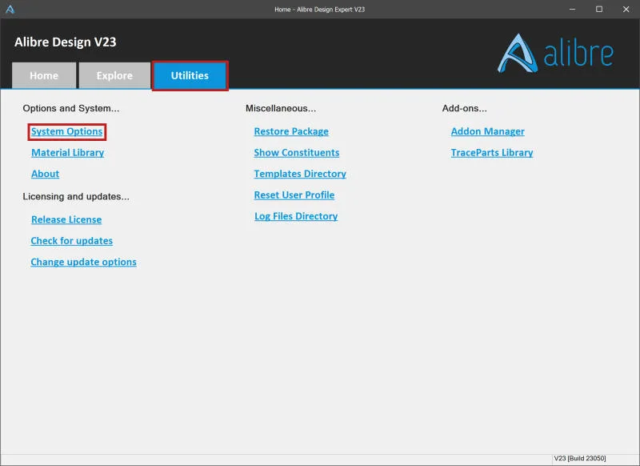Click Reset User Profile link
Image resolution: width=640 pixels, height=466 pixels.
click(294, 195)
